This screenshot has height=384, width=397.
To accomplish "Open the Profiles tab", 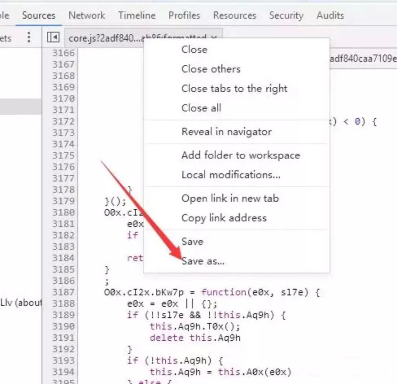I will [184, 15].
